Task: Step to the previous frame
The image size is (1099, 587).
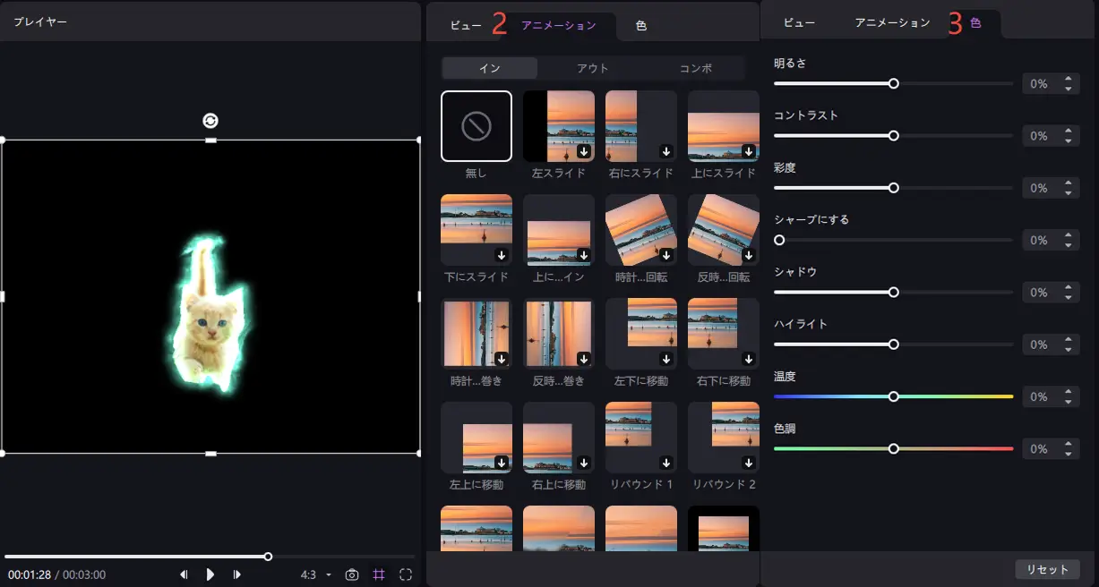Action: (184, 574)
